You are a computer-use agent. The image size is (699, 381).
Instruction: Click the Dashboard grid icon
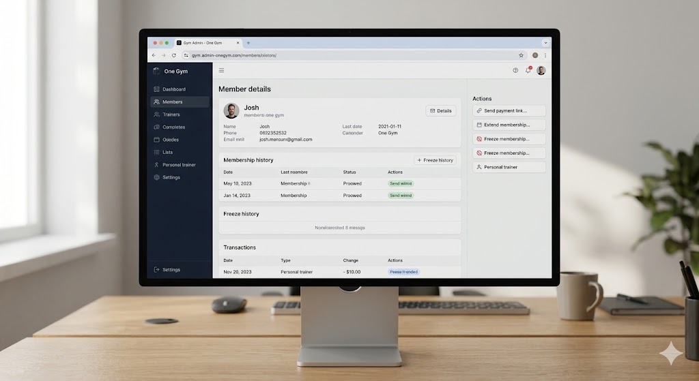pyautogui.click(x=156, y=89)
